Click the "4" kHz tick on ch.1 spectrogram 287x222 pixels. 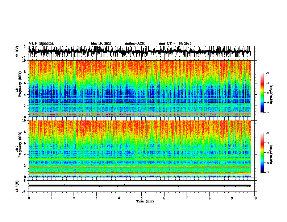coord(25,95)
